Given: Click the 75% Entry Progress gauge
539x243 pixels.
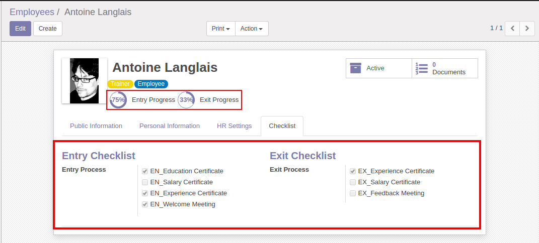Looking at the screenshot, I should click(x=118, y=100).
